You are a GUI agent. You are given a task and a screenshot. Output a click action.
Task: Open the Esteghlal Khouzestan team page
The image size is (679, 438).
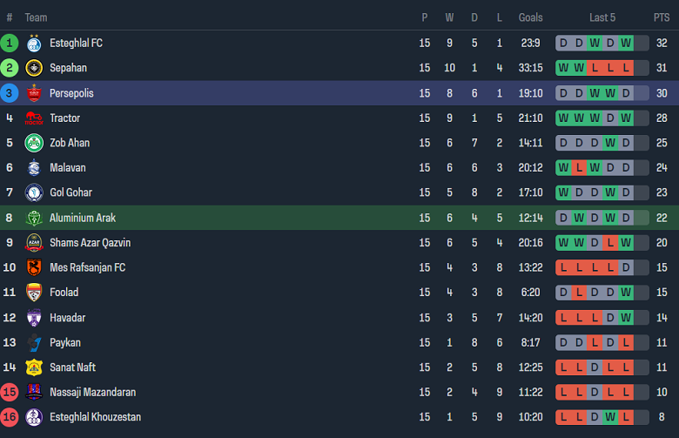95,417
